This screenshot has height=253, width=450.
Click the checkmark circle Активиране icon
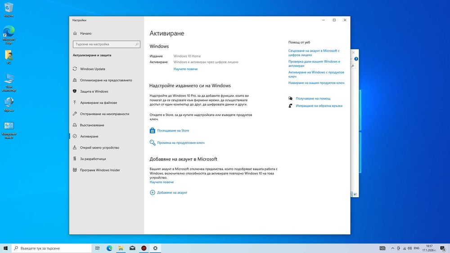[x=75, y=136]
